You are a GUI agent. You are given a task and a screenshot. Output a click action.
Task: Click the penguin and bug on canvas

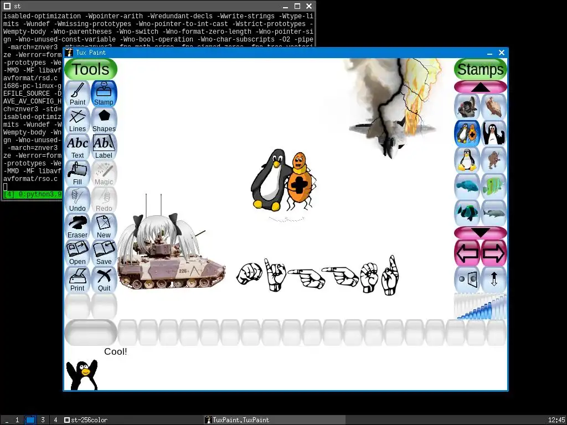click(283, 180)
